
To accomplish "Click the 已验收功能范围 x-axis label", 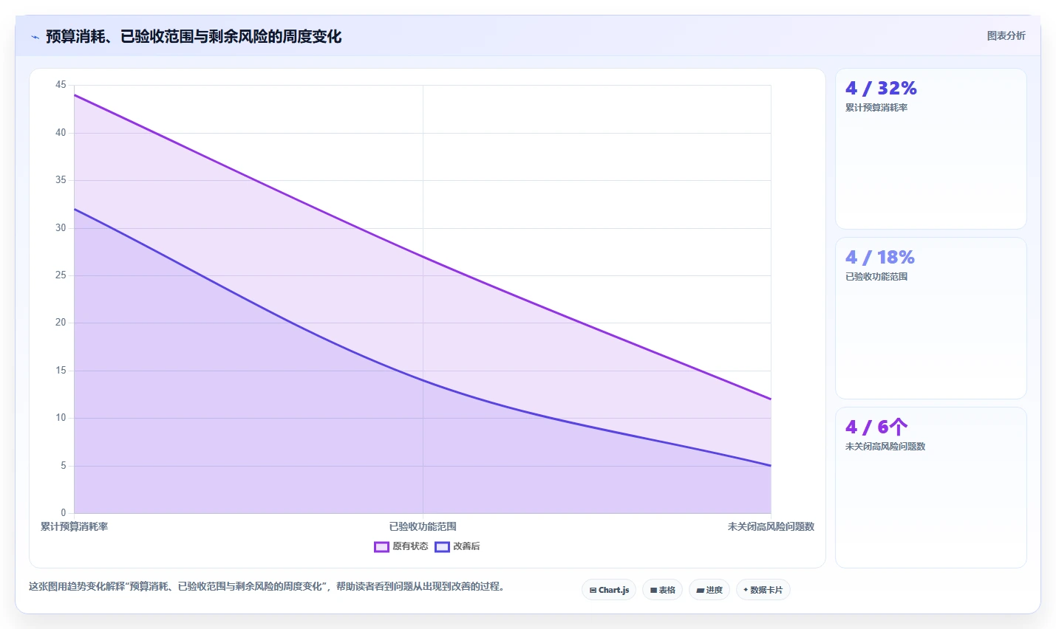I will click(423, 526).
